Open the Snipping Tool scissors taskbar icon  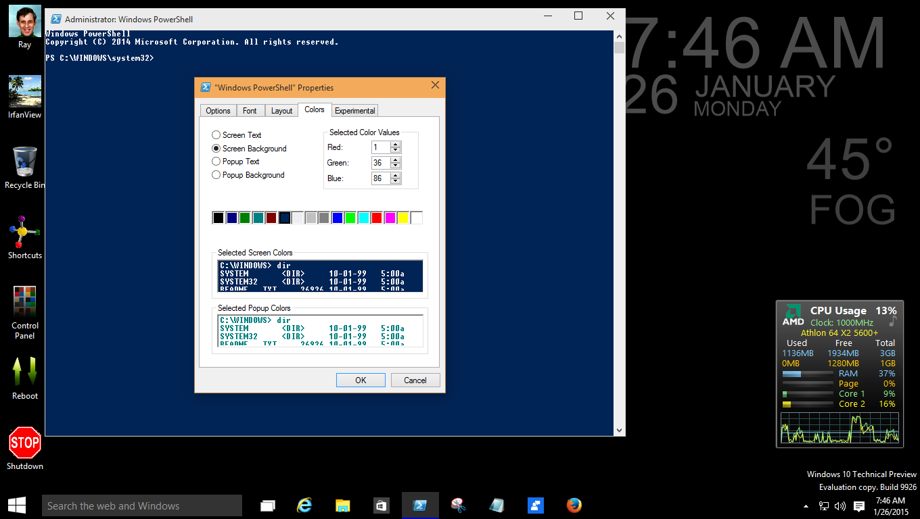click(x=458, y=505)
